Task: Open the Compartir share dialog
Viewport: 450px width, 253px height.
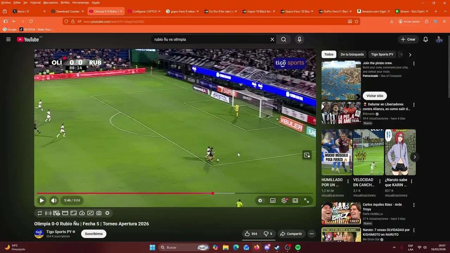Action: tap(291, 234)
